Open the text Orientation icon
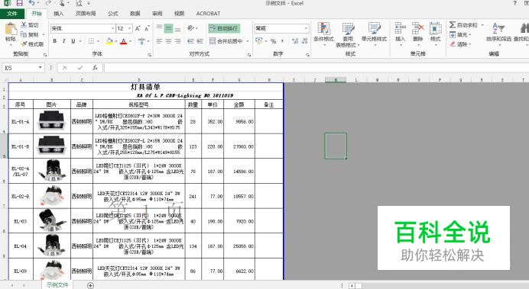 tap(190, 28)
